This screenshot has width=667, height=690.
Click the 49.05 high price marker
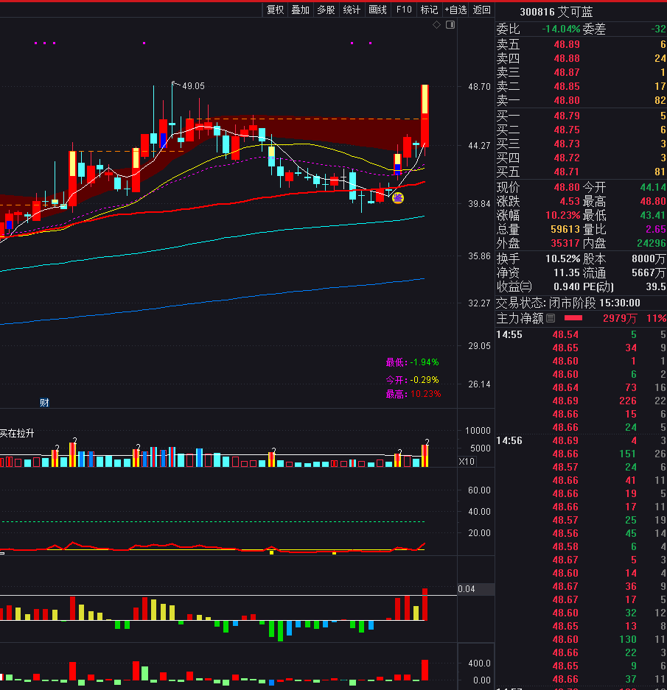pyautogui.click(x=193, y=86)
